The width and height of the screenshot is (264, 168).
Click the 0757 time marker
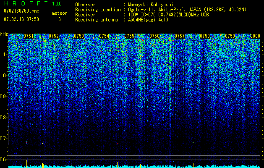tap(180, 36)
